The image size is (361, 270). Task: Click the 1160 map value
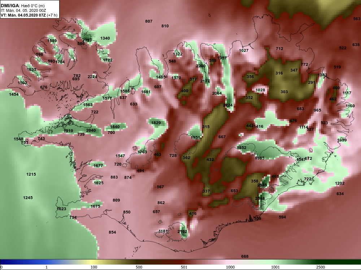click(x=350, y=106)
